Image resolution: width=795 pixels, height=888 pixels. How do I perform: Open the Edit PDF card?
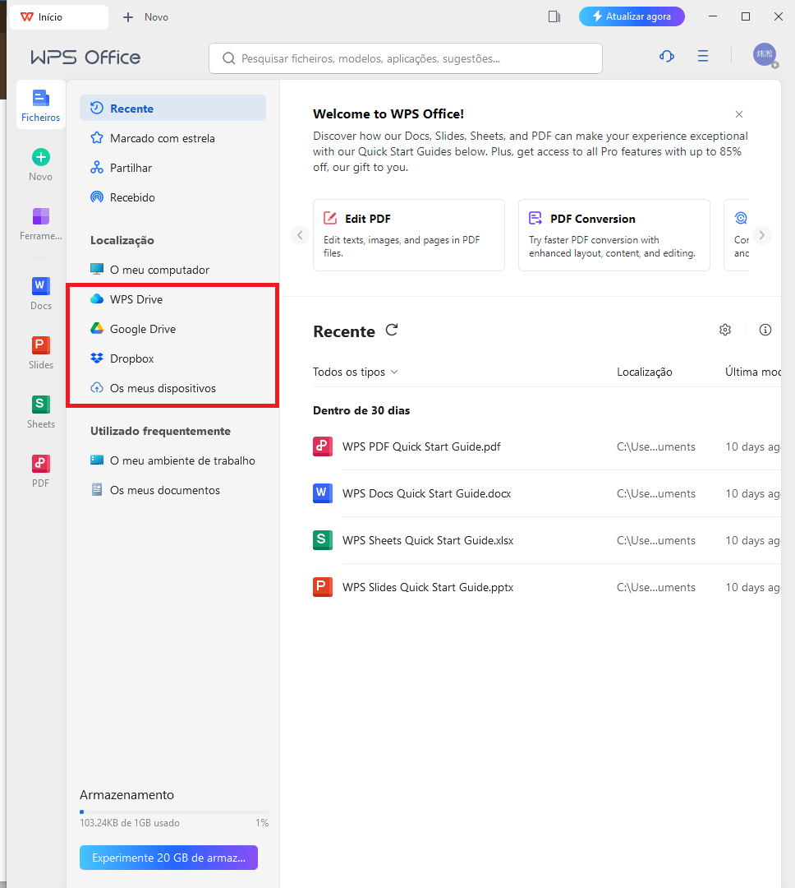point(408,235)
